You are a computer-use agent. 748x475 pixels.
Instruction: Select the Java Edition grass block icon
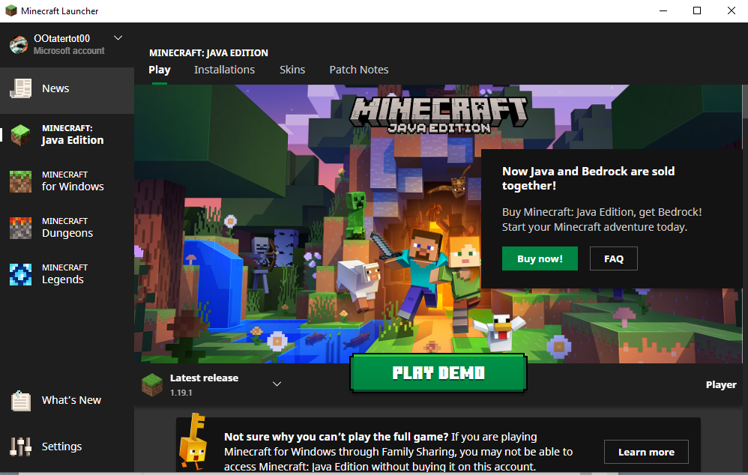(x=20, y=135)
